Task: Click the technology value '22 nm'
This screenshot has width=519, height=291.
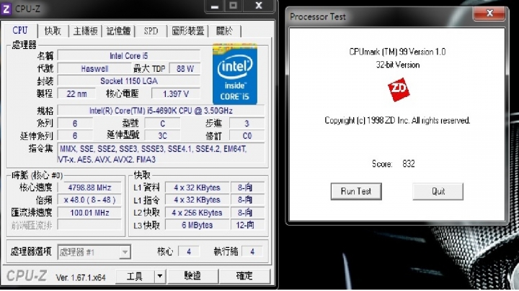Action: click(x=77, y=93)
